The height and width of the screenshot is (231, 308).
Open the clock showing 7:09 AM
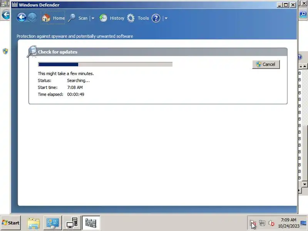[x=288, y=223]
